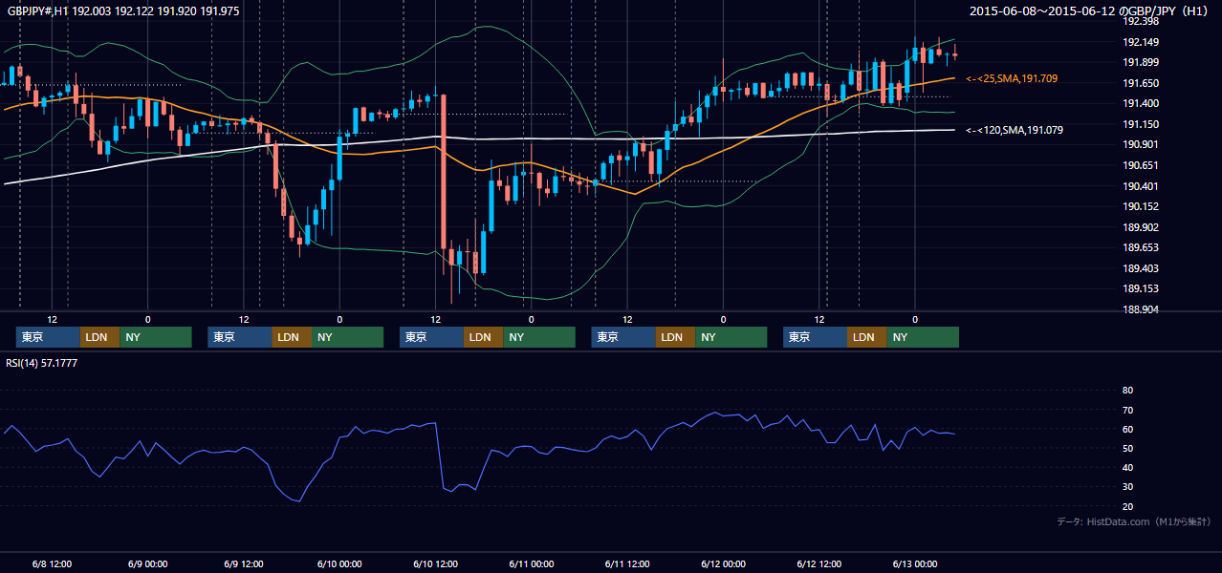Click the 189.403 price axis label
This screenshot has height=573, width=1222.
click(1141, 269)
